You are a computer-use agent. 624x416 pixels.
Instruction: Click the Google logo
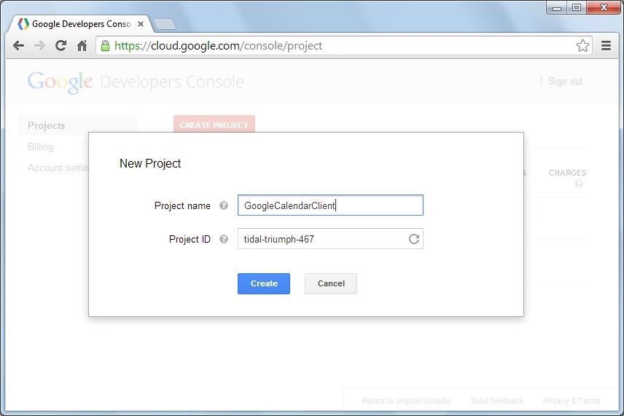60,82
